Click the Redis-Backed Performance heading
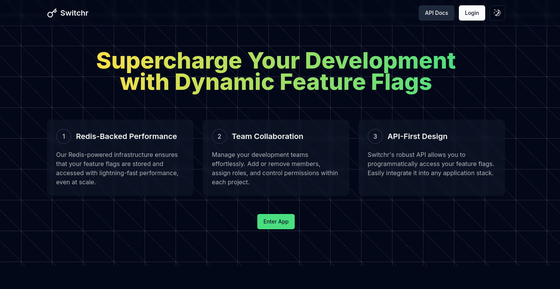Screen dimensions: 560x289 coord(126,136)
